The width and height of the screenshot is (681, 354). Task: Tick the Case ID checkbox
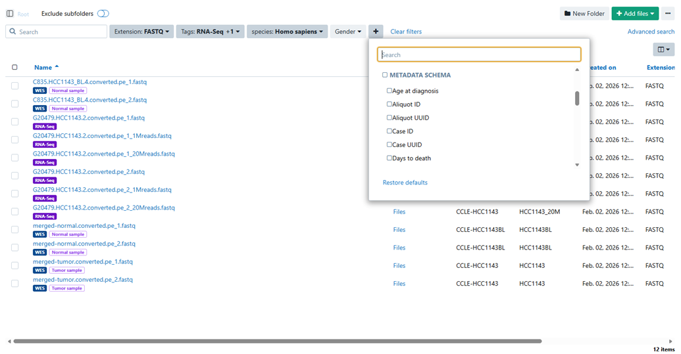click(x=389, y=131)
